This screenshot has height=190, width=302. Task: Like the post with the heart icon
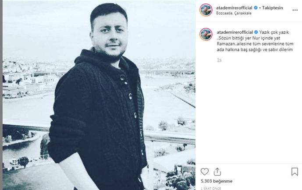(x=205, y=172)
